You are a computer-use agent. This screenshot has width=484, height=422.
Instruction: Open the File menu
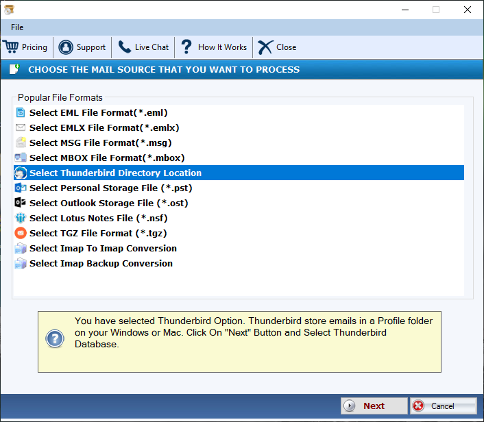pyautogui.click(x=17, y=27)
